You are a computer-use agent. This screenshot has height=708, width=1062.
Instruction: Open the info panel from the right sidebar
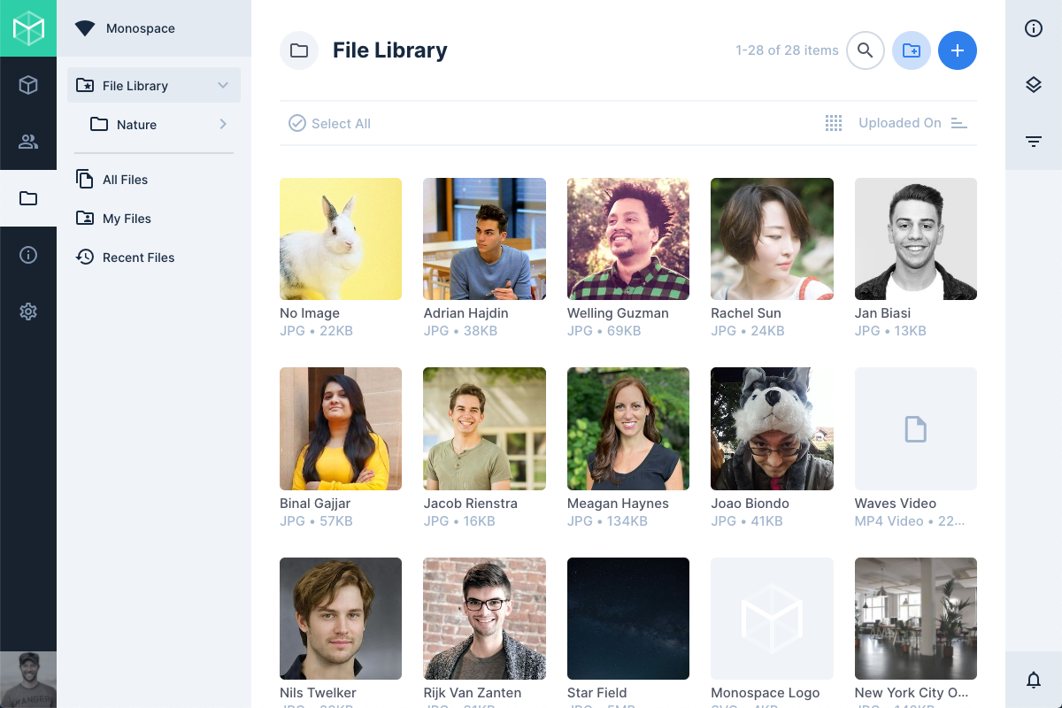click(1033, 28)
